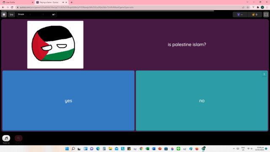Open a new browser tab

click(71, 3)
